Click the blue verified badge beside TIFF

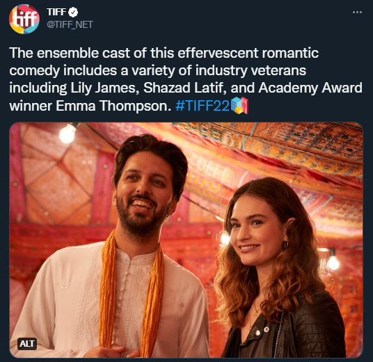73,12
